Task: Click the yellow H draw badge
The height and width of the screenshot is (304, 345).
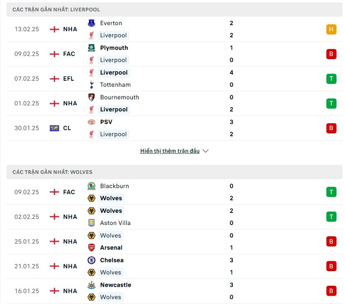Action: click(331, 29)
